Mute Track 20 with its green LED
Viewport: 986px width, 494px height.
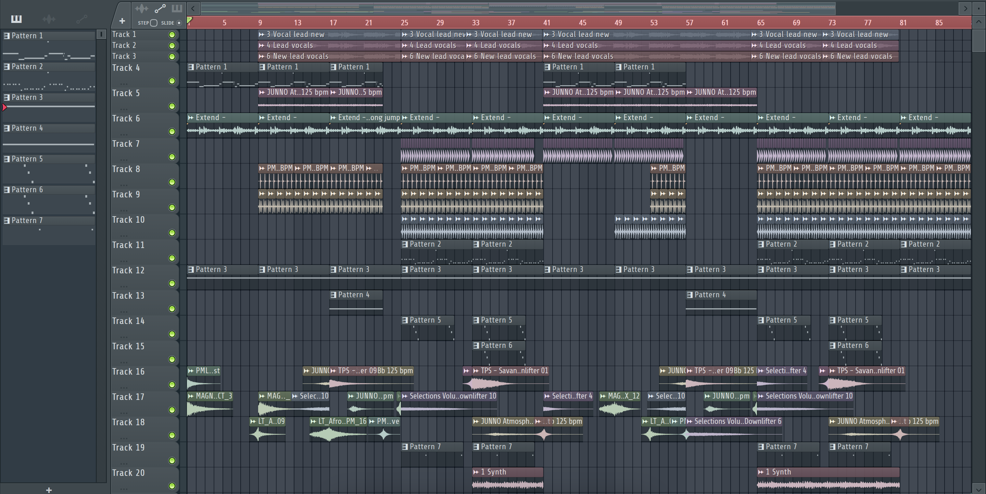[x=172, y=486]
